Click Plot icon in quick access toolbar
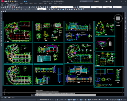Screen dimensions: 127x101 [16, 1]
